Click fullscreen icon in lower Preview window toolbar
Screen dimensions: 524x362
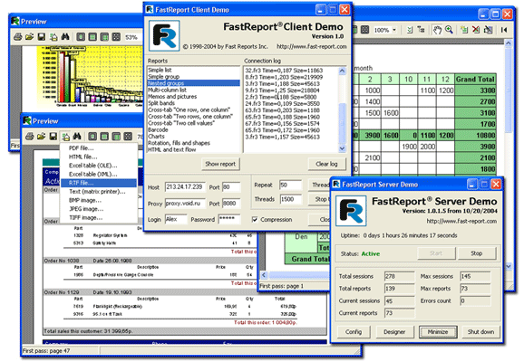128,136
